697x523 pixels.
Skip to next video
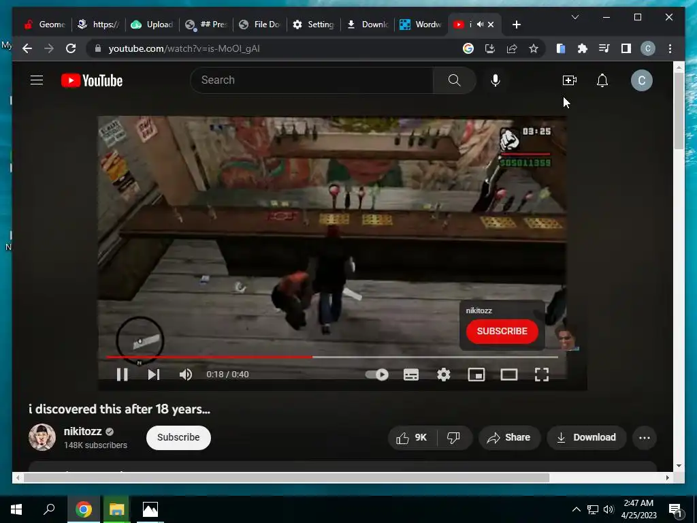coord(153,375)
